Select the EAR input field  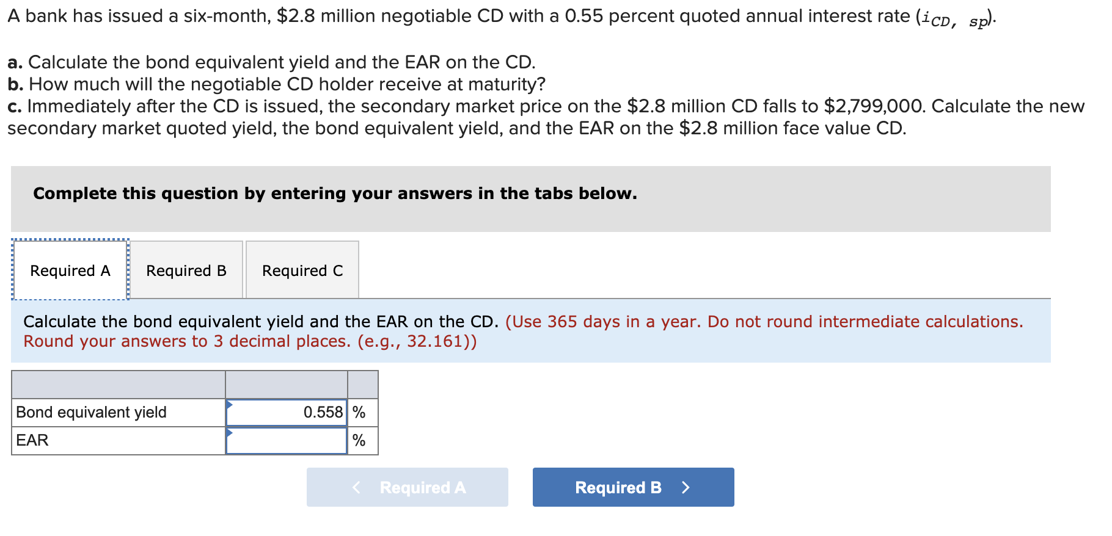pyautogui.click(x=287, y=440)
